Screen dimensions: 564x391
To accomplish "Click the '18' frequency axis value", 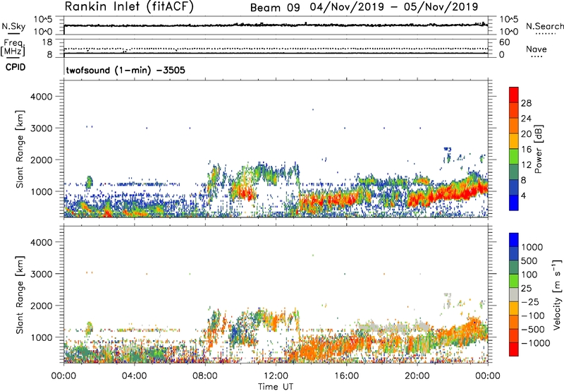I will [x=47, y=42].
